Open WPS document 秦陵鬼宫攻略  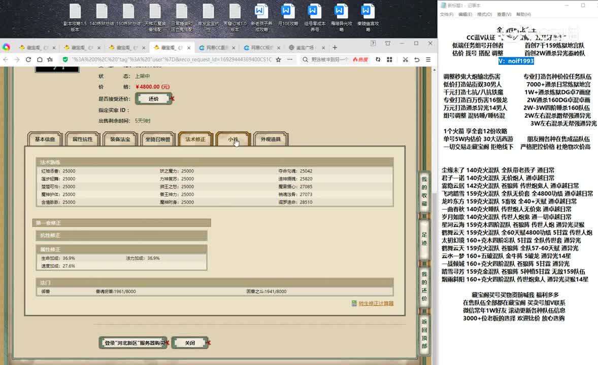pos(368,18)
